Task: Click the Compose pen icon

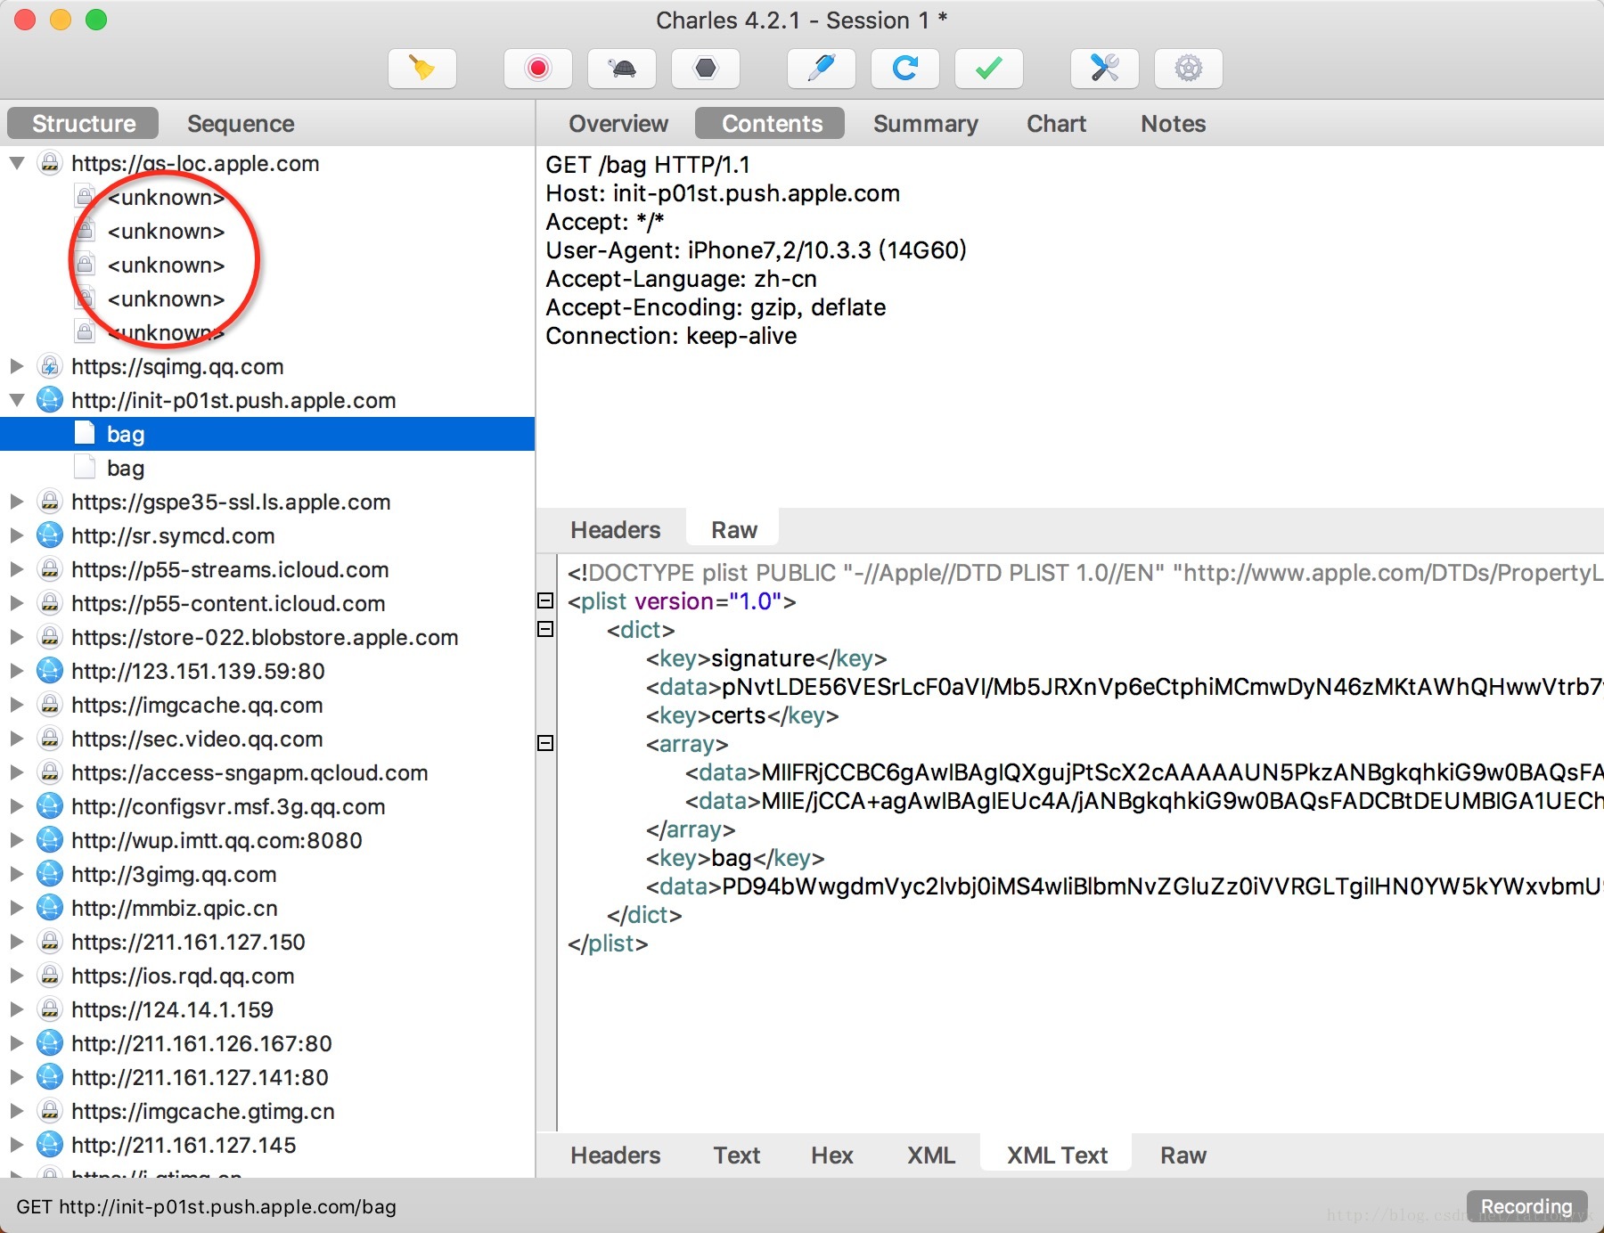Action: 822,68
